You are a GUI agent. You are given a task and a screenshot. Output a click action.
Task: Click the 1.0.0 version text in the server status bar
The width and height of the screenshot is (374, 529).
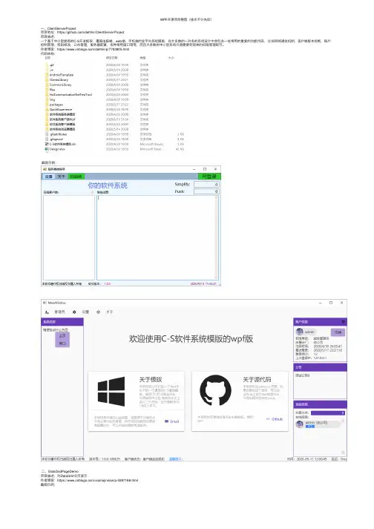click(x=108, y=283)
